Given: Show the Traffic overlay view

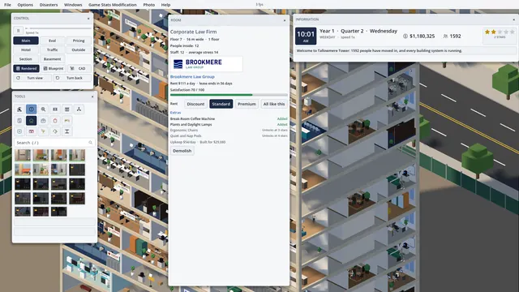Looking at the screenshot, I should (52, 49).
